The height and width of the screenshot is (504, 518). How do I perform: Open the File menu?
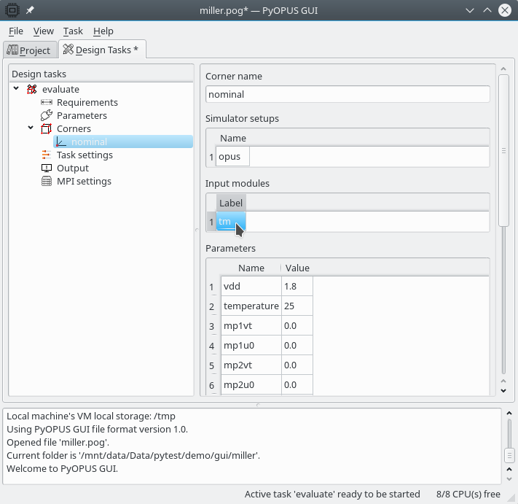pos(15,31)
